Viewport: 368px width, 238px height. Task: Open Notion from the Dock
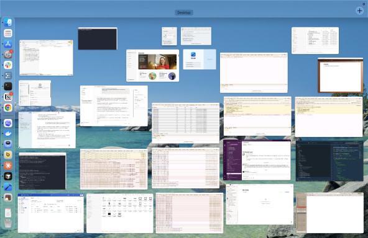point(8,97)
